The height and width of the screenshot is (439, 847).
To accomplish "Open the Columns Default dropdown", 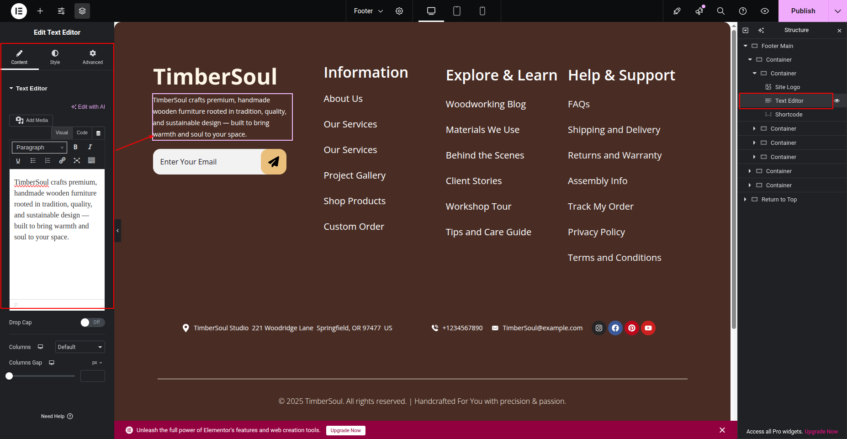I will [80, 347].
